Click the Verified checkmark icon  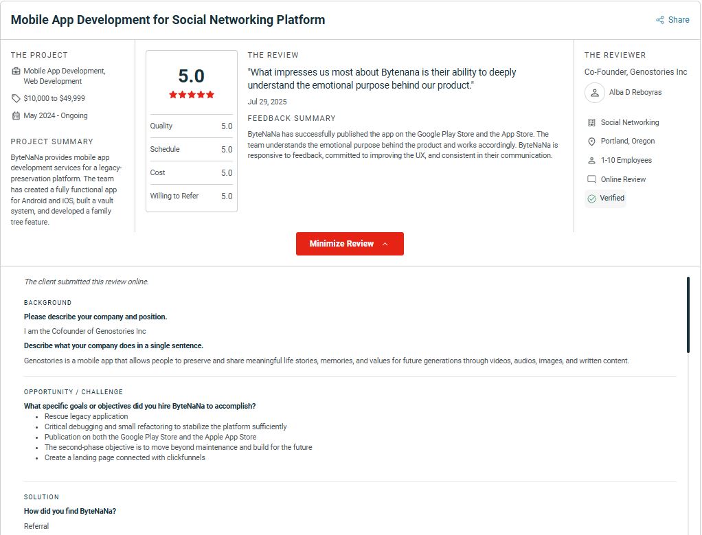[x=591, y=198]
